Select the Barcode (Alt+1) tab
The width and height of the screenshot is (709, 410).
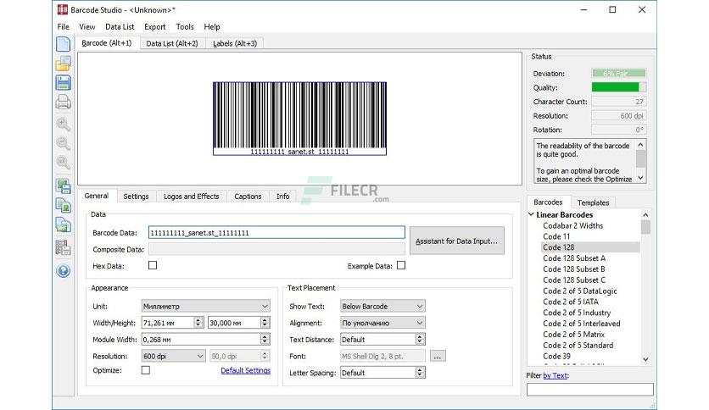(107, 43)
